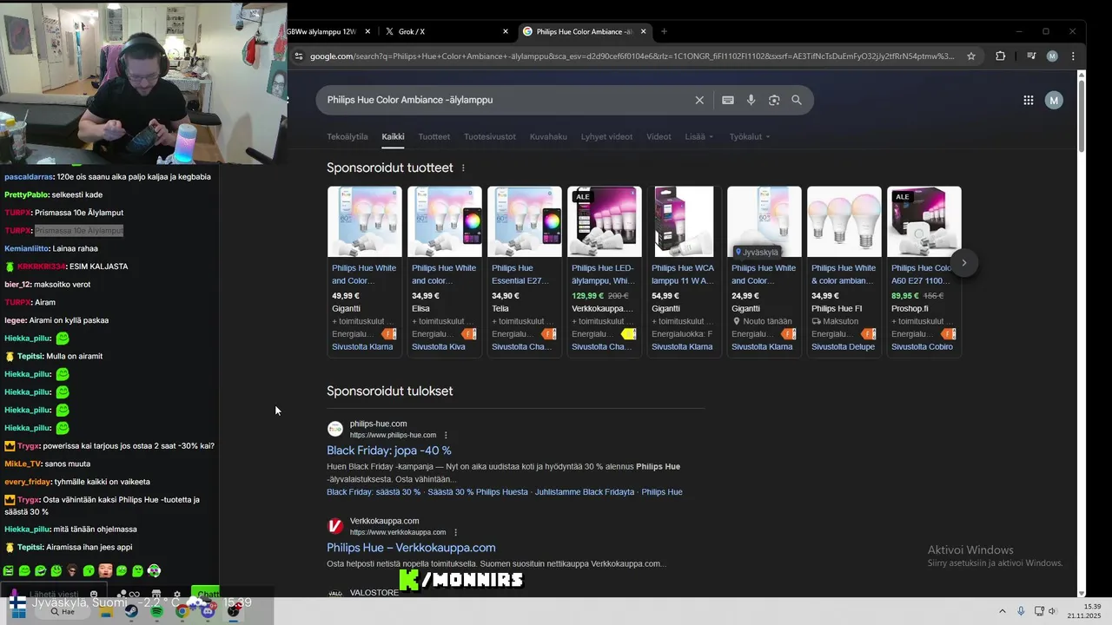Open Google Lens image search
Image resolution: width=1112 pixels, height=625 pixels.
774,100
